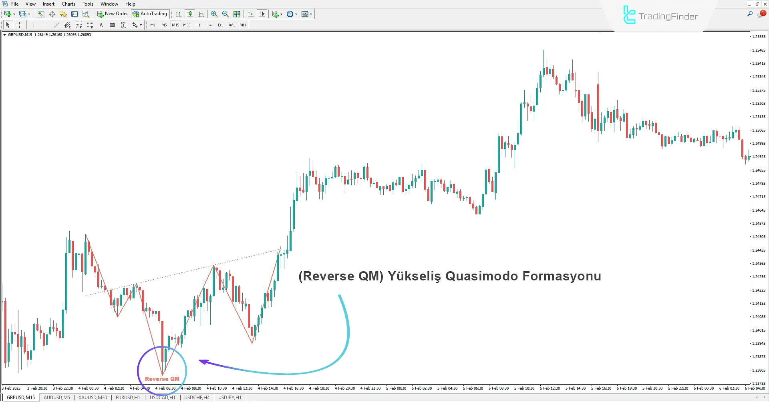Open the Strategy Tester panel
The image size is (769, 402).
pos(85,14)
